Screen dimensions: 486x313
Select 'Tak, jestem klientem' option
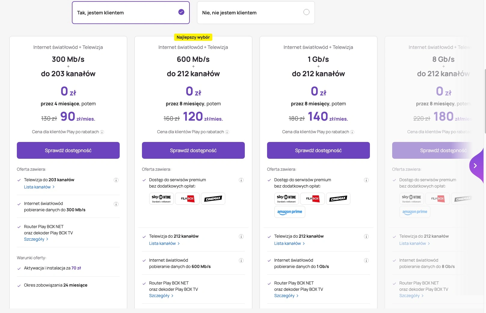click(131, 13)
